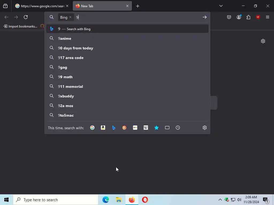Pick the '9to5mac' suggestion
This screenshot has width=274, height=205.
pos(127,115)
